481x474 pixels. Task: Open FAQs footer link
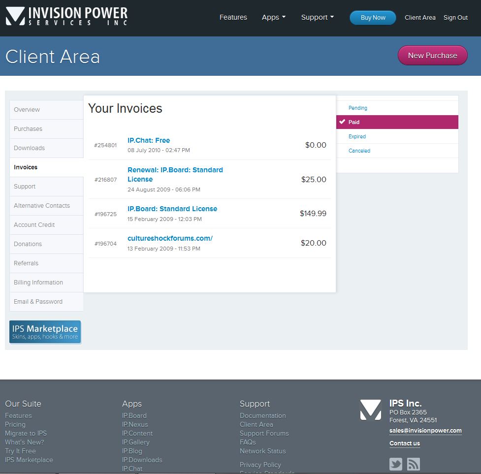pyautogui.click(x=248, y=442)
